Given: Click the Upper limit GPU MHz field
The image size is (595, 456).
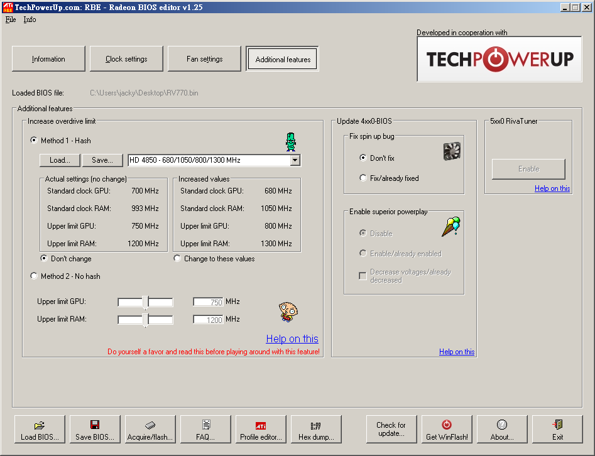Looking at the screenshot, I should 209,302.
